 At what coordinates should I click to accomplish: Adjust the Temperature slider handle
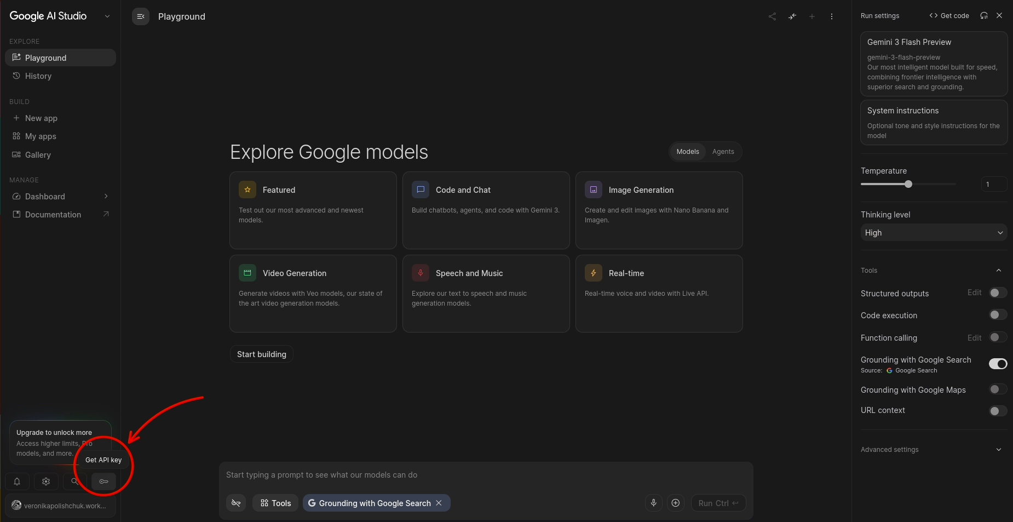click(x=908, y=184)
